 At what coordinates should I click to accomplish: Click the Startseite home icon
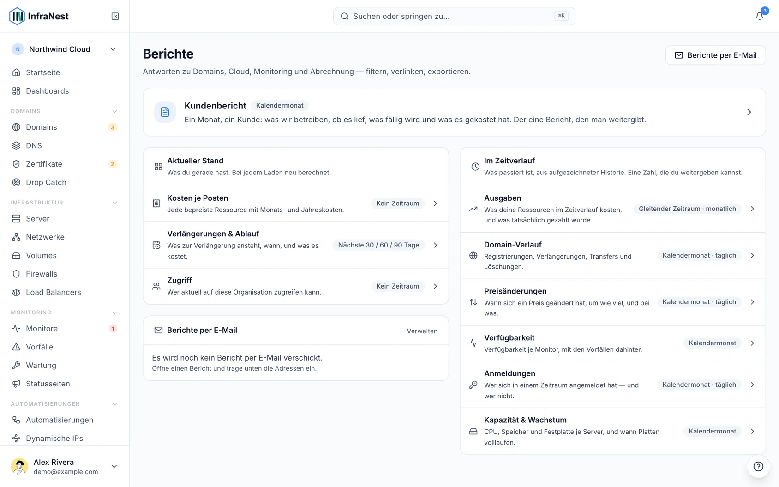pos(16,72)
